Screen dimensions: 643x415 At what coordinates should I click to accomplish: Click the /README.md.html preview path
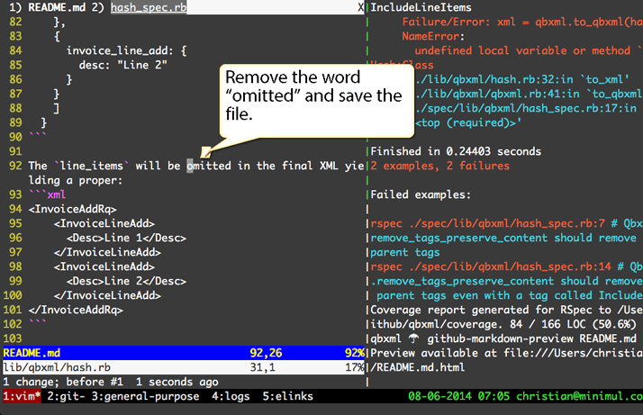[418, 367]
